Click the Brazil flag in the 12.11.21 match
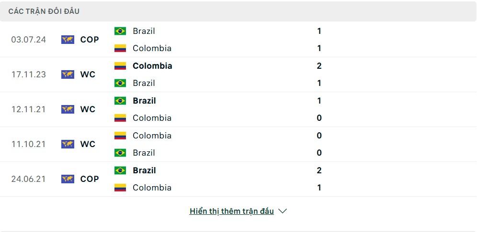477x232 pixels. tap(120, 101)
